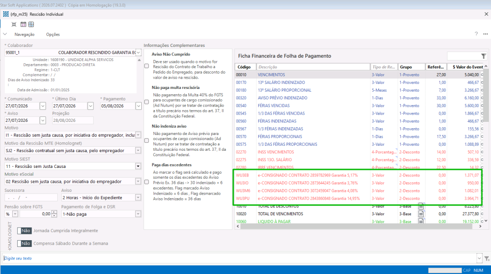The image size is (491, 274).
Task: Click the Projeção date field
Action: [x=73, y=120]
